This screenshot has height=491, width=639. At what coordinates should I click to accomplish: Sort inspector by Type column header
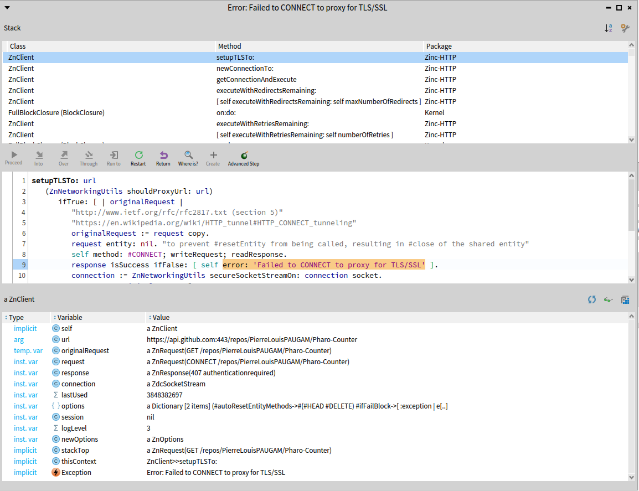(26, 317)
